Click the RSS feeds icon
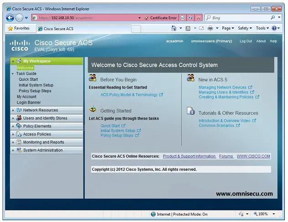The image size is (288, 222). (188, 28)
